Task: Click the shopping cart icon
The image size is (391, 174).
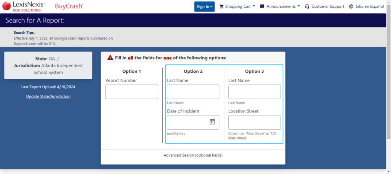Action: pos(221,7)
